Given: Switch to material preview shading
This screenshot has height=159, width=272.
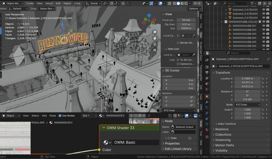Looking at the screenshot, I should tap(182, 4).
